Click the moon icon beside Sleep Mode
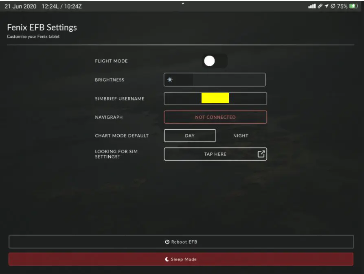 pos(167,259)
